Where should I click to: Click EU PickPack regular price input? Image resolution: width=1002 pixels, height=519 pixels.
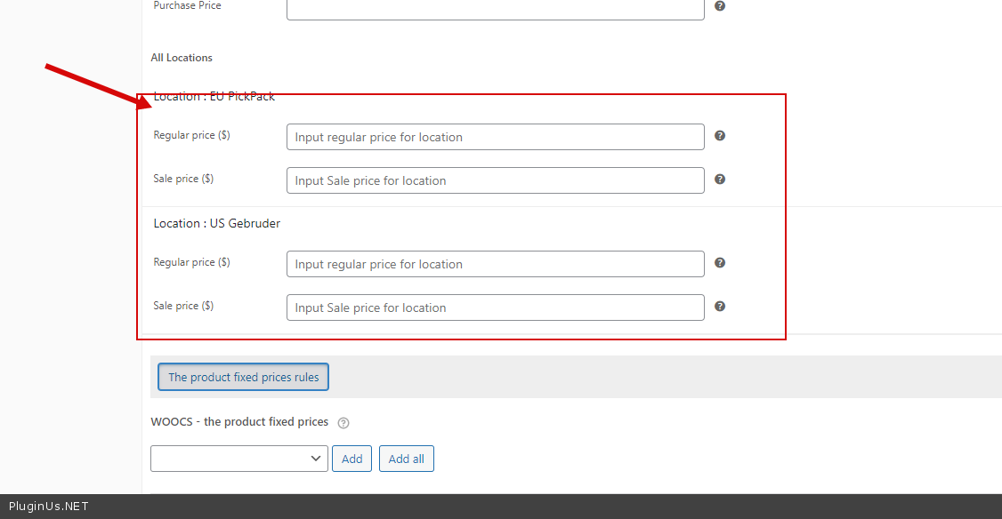[x=495, y=137]
